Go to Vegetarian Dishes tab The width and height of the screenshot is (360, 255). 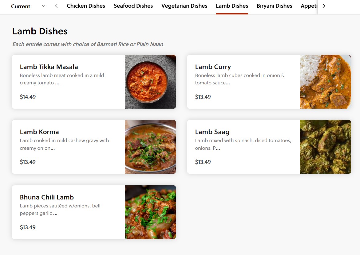click(184, 6)
